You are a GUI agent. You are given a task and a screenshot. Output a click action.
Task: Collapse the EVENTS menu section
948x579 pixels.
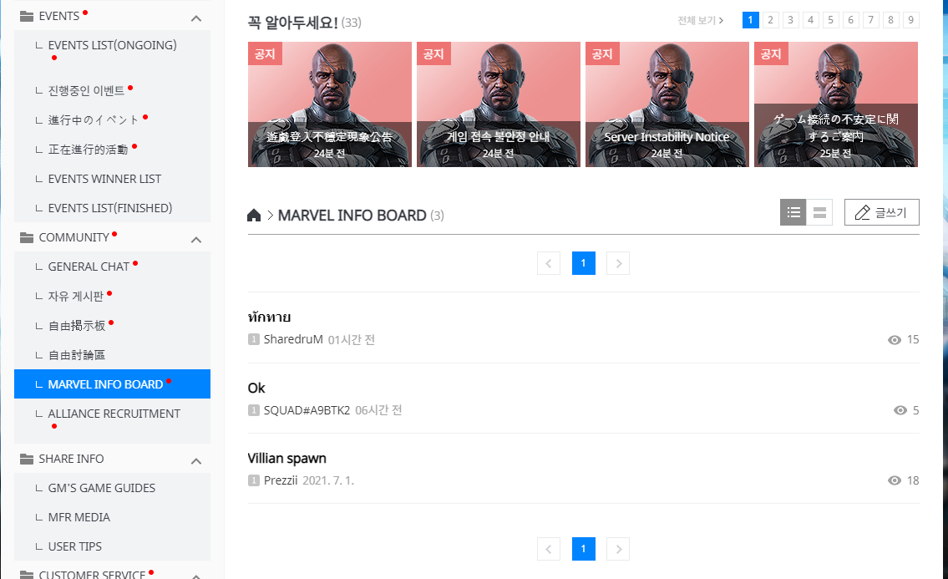[196, 18]
